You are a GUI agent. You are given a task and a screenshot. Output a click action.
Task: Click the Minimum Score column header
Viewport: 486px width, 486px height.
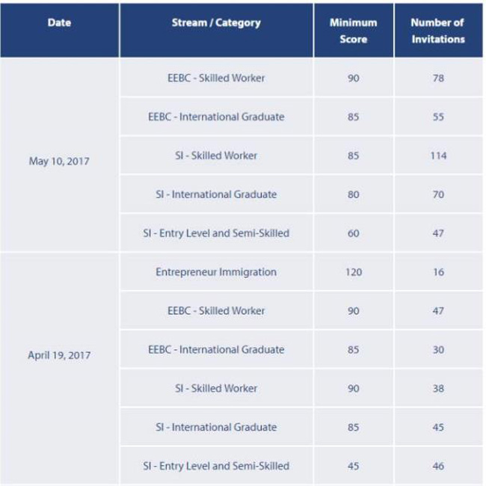point(353,31)
